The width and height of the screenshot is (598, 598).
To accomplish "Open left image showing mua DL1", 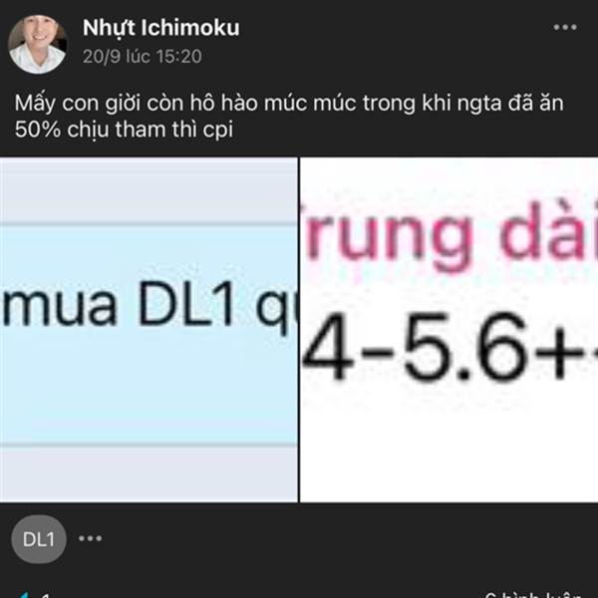I will 149,330.
